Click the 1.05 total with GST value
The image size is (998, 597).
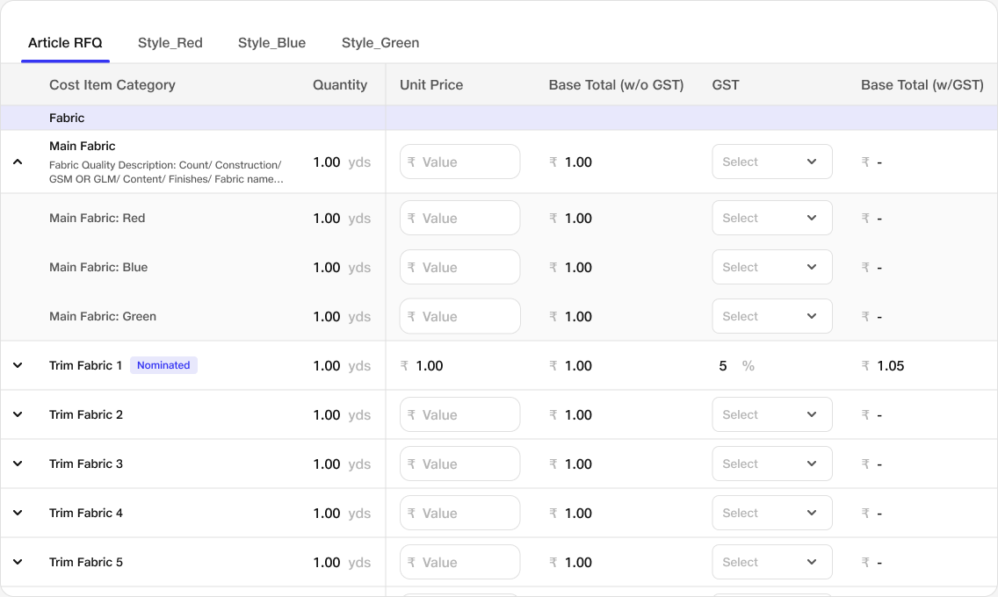tap(883, 365)
